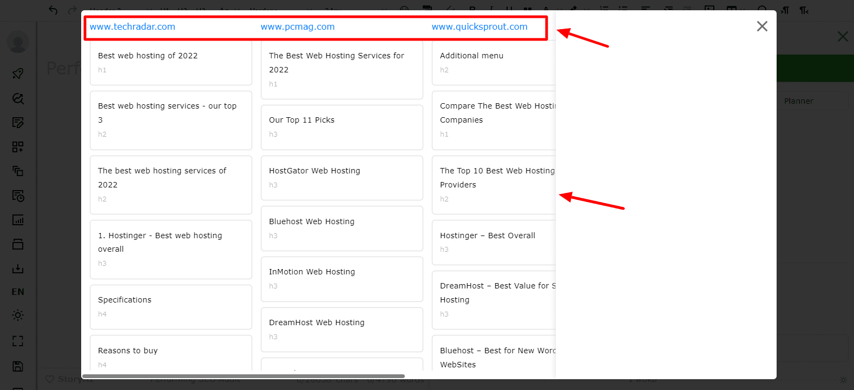Open the document history clock icon
This screenshot has width=854, height=390.
click(x=18, y=196)
